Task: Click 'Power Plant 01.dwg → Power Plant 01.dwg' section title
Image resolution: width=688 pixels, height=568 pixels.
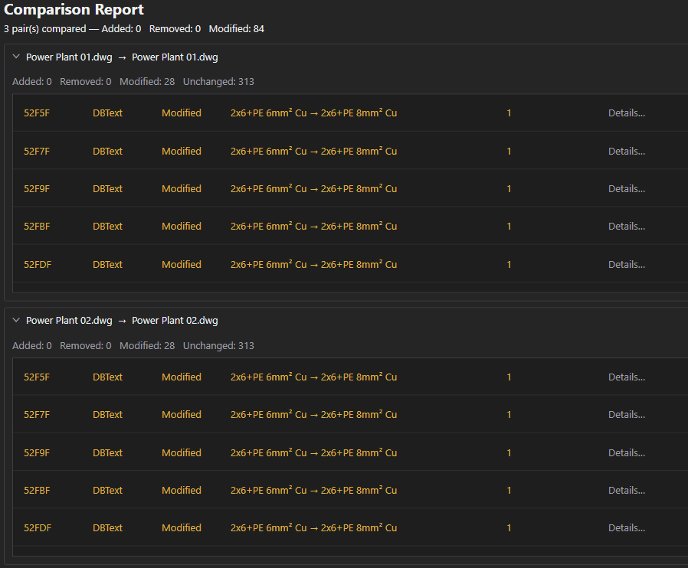Action: click(122, 57)
